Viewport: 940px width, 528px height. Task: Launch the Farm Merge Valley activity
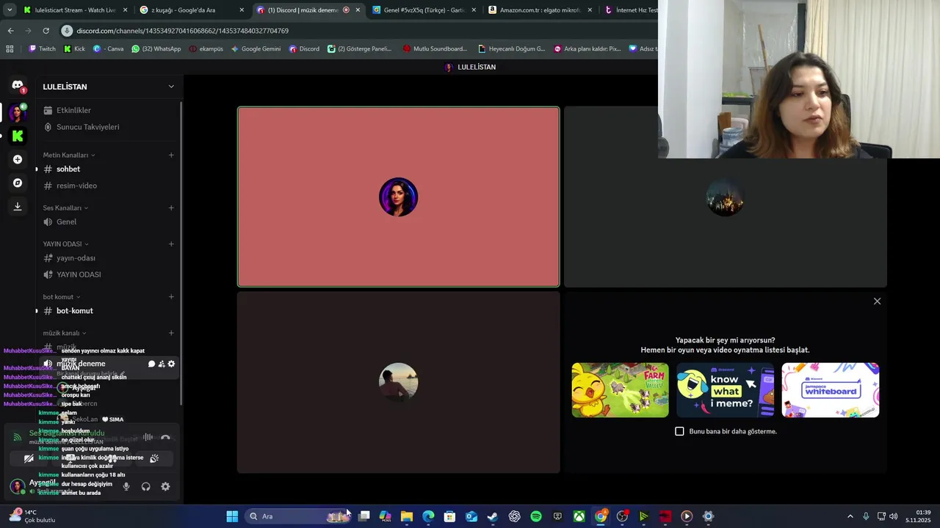[621, 390]
